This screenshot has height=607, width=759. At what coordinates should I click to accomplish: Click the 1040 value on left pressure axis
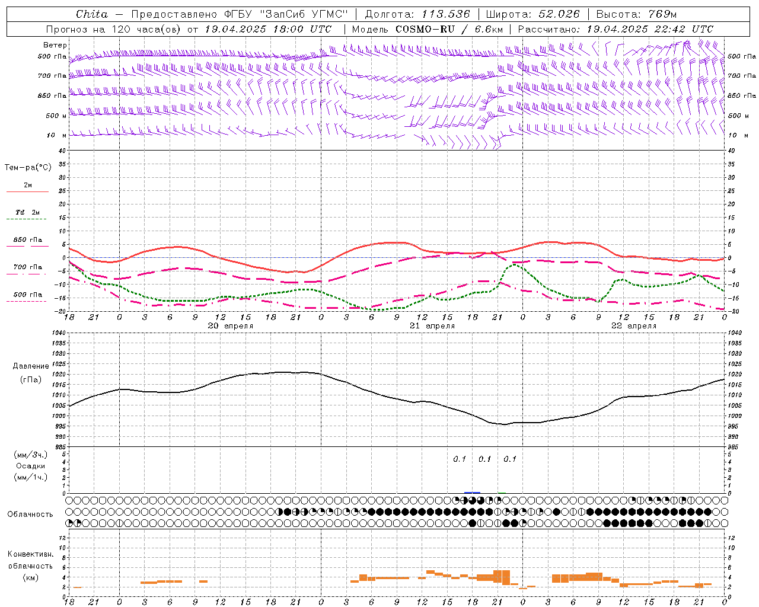coord(58,333)
